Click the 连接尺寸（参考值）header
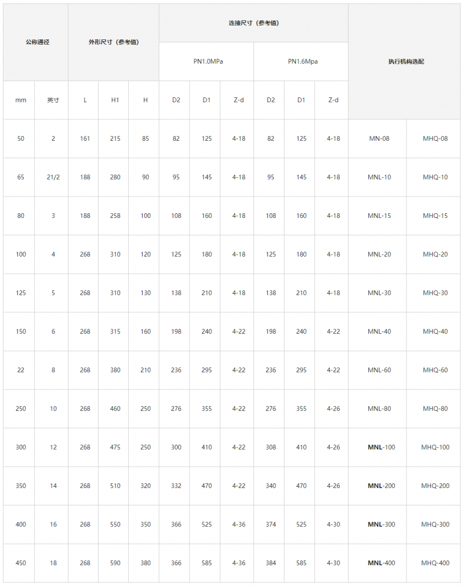This screenshot has width=464, height=586. (254, 23)
